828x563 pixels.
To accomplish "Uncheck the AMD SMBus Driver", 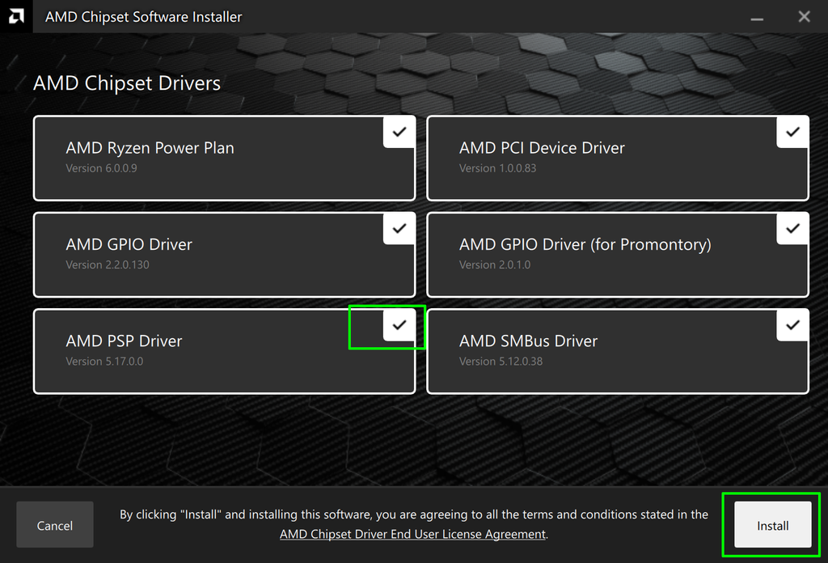I will 792,325.
